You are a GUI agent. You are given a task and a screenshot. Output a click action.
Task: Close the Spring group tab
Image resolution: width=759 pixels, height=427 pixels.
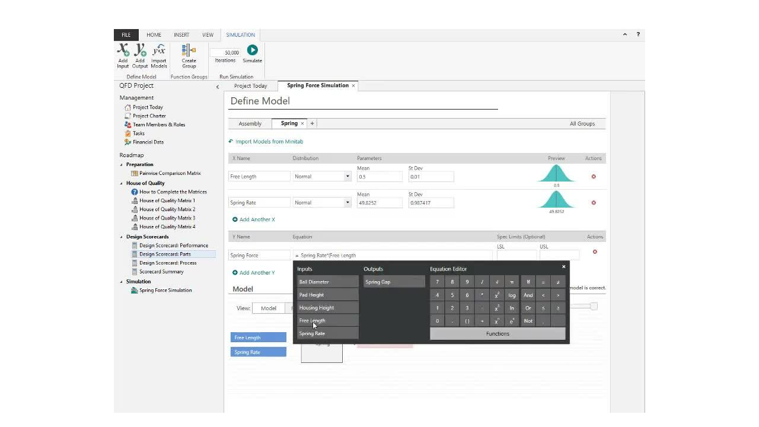click(302, 123)
